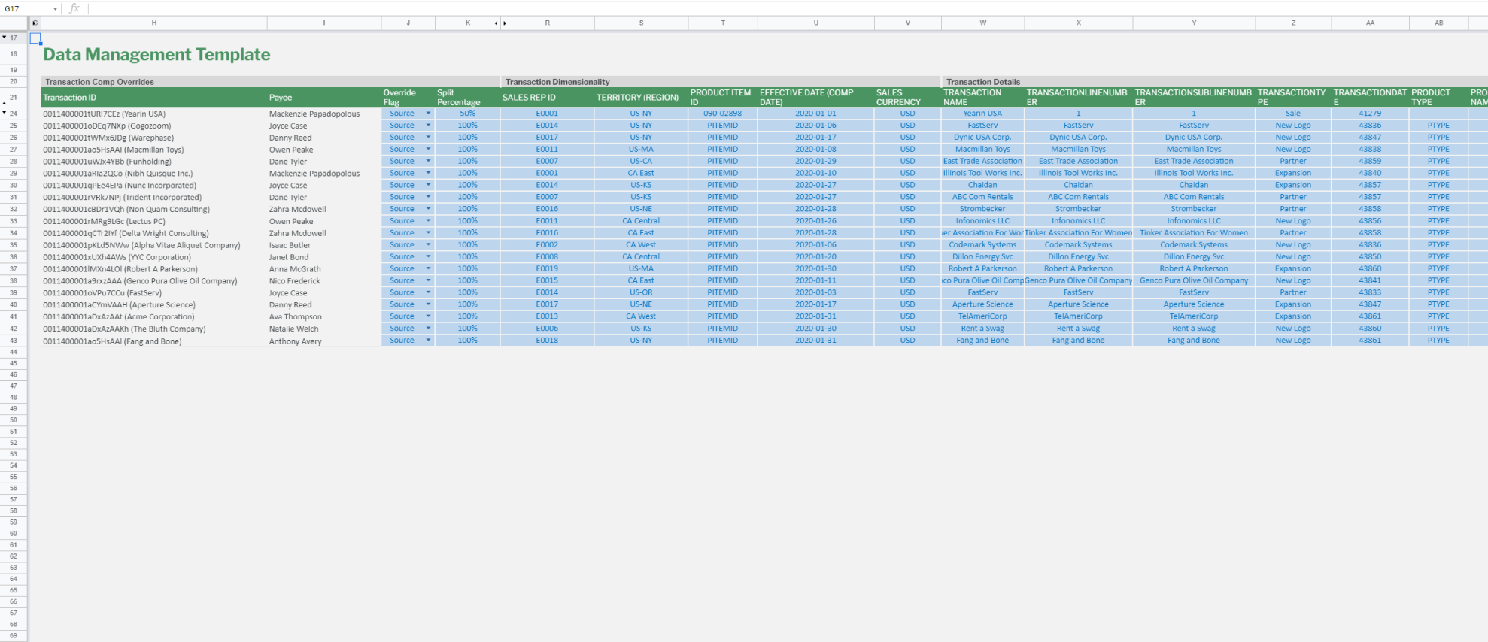Viewport: 1488px width, 642px height.
Task: Select column J header
Action: (x=408, y=23)
